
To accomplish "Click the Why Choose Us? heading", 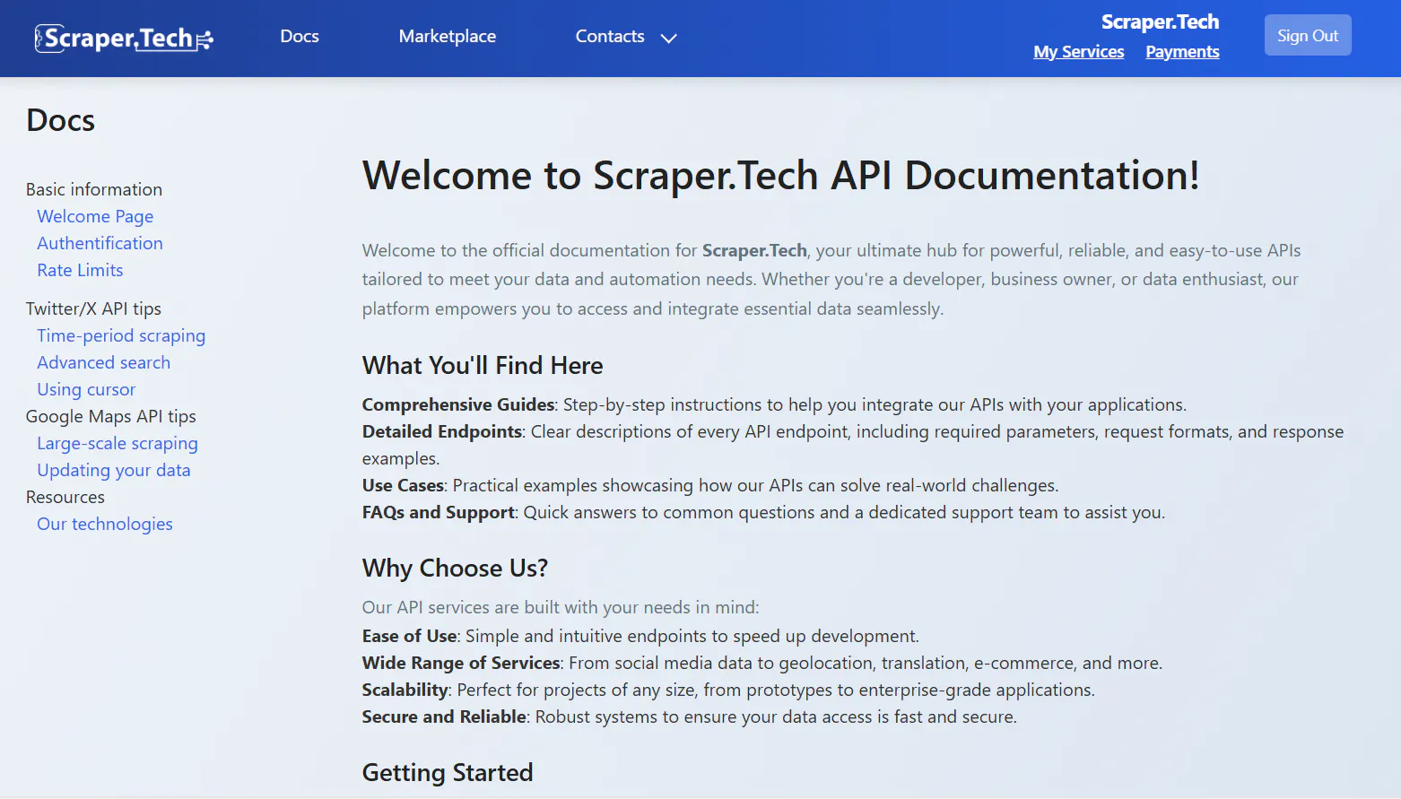I will click(x=455, y=568).
